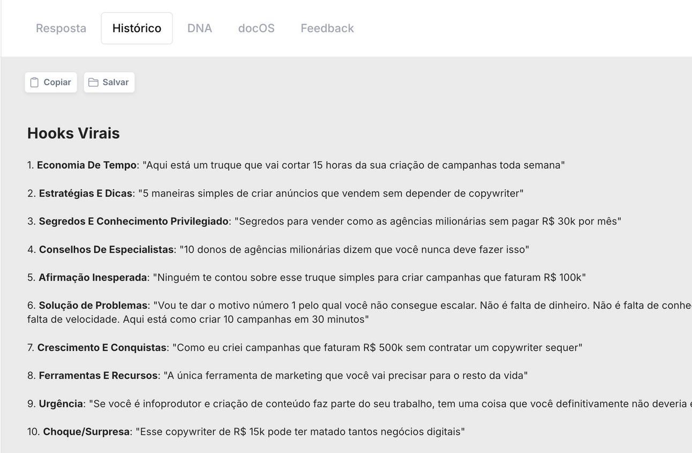Go to the Feedback tab
Screen dimensions: 692x453
tap(327, 28)
